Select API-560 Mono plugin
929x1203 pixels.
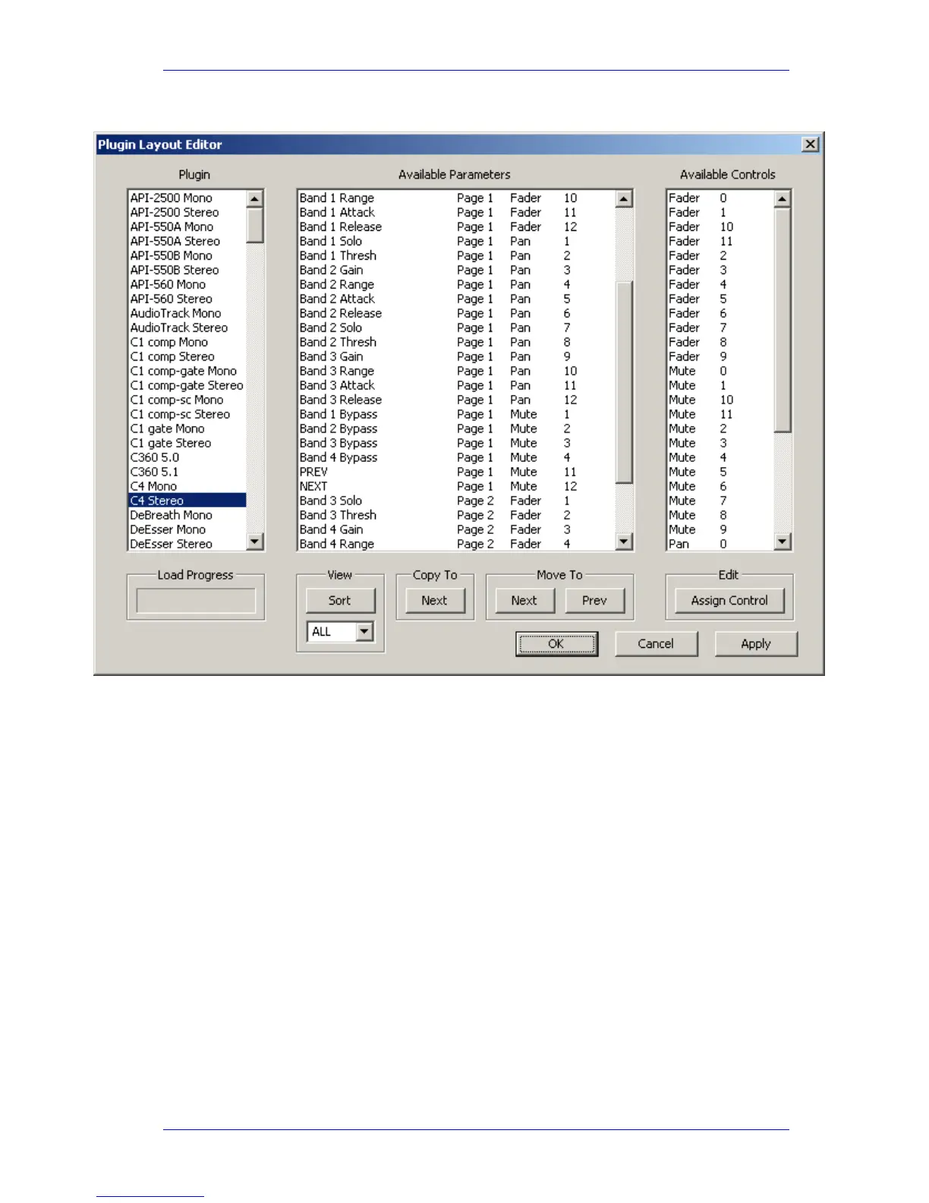[x=187, y=285]
